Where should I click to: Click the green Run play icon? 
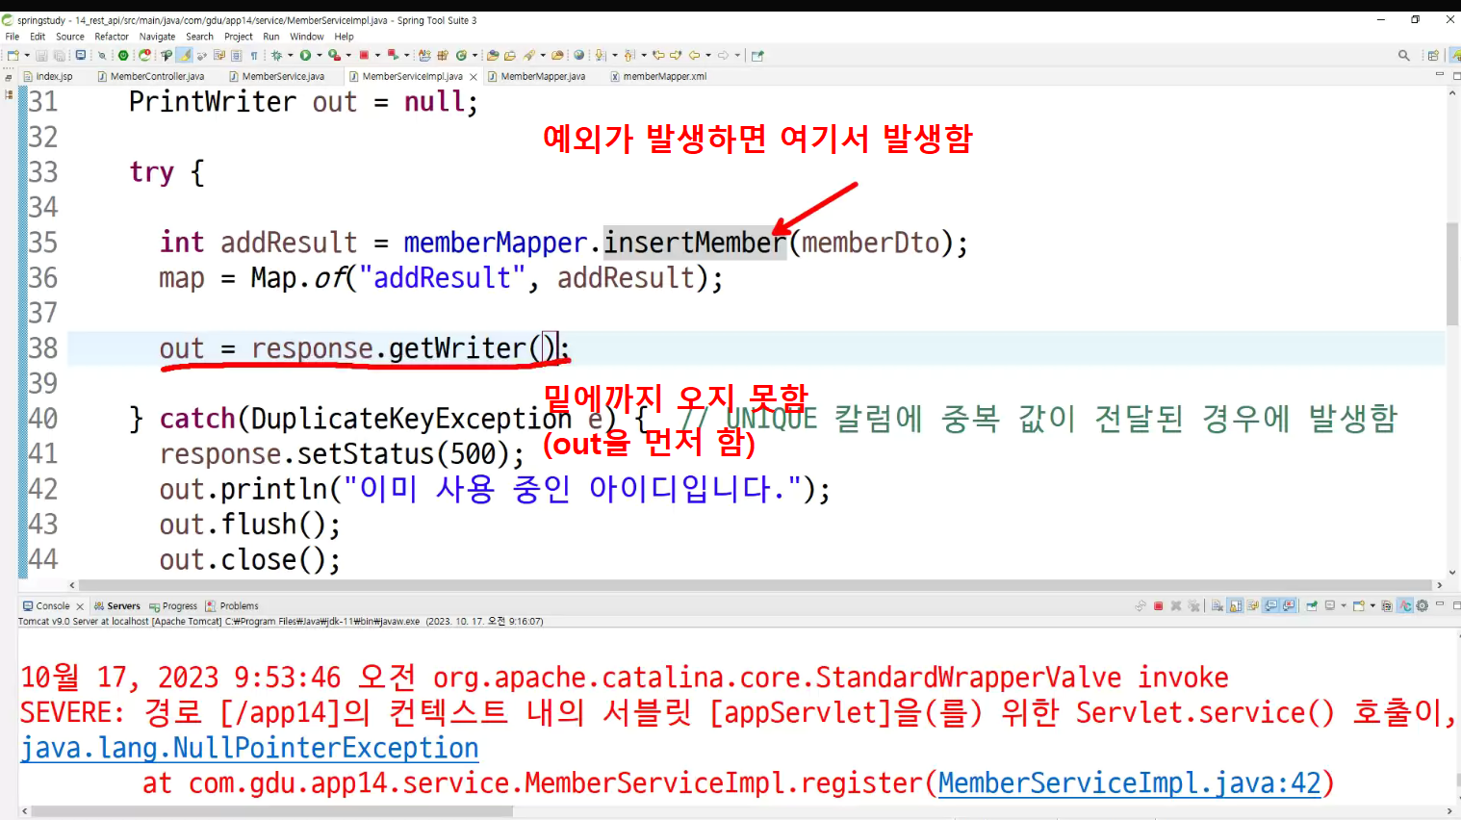pyautogui.click(x=305, y=56)
